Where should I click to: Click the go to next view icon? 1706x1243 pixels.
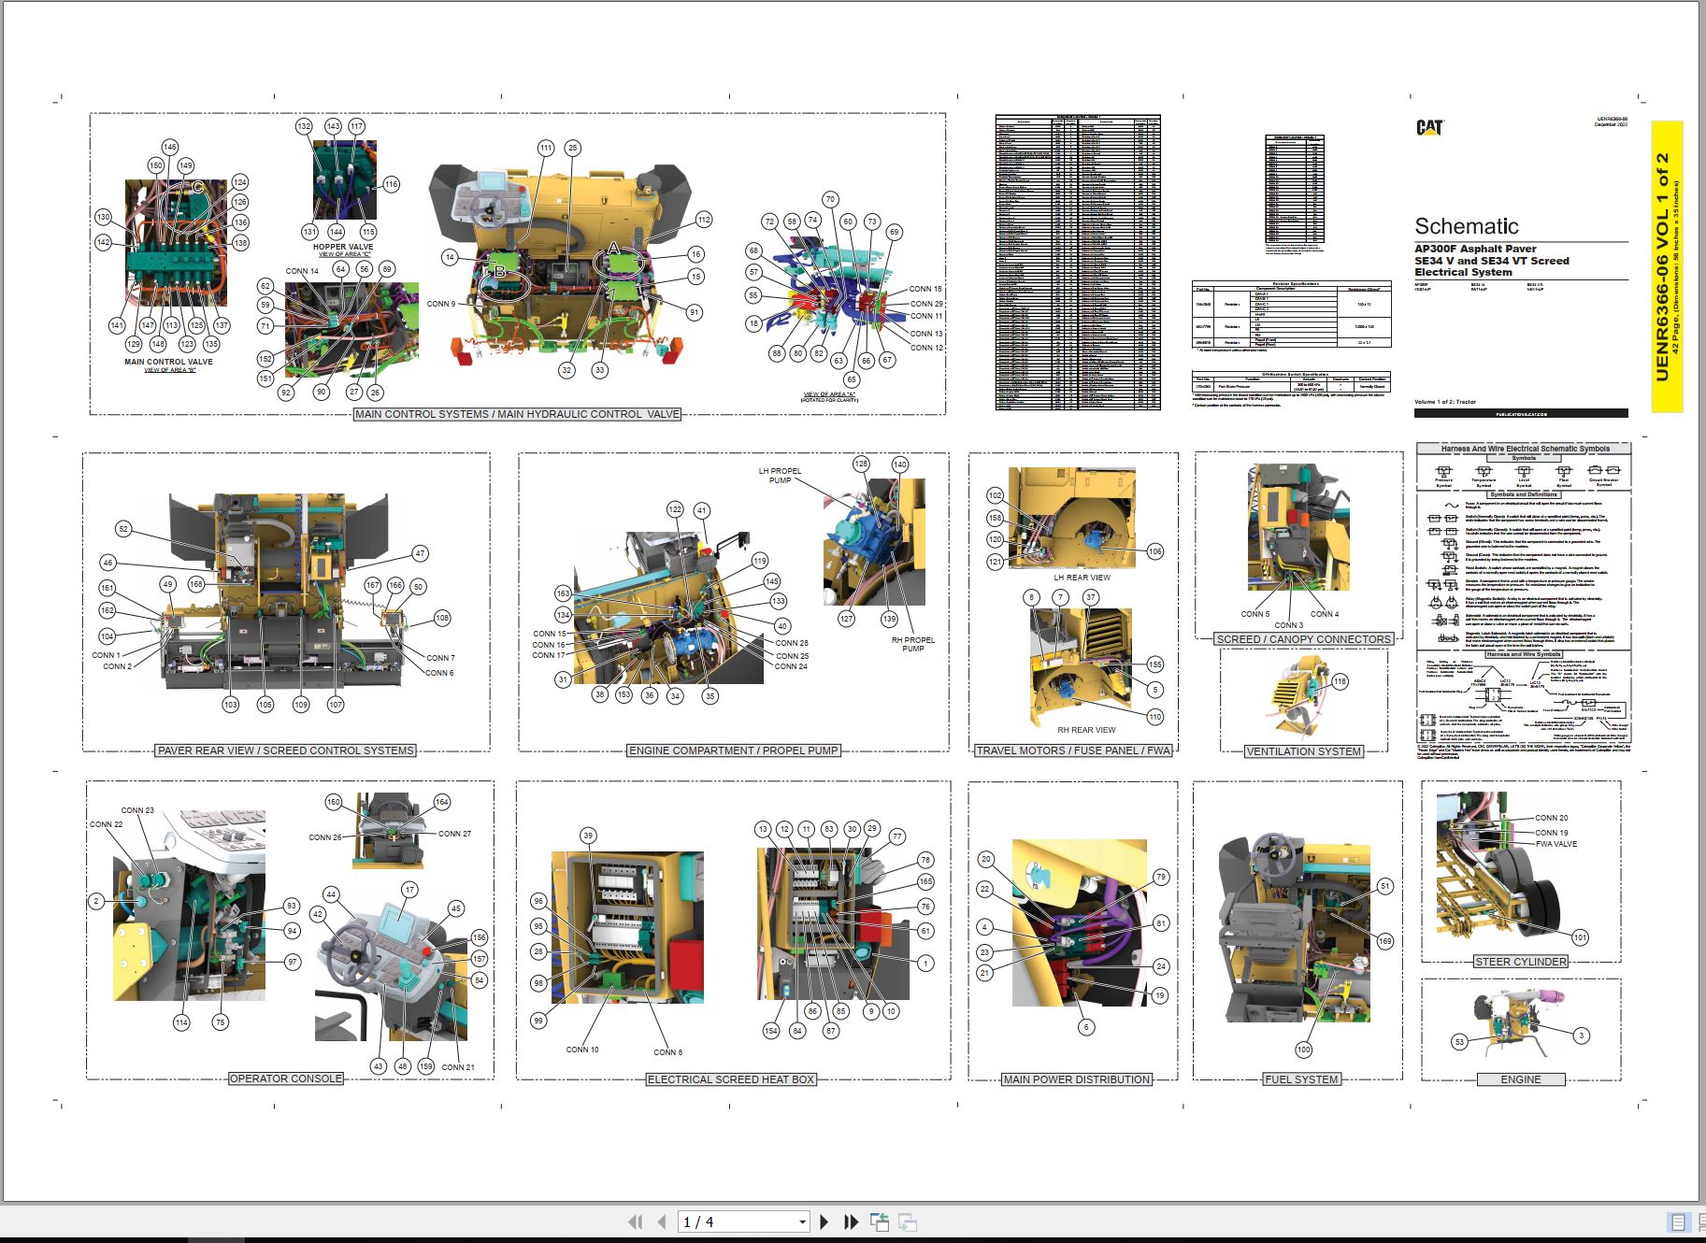tap(908, 1222)
